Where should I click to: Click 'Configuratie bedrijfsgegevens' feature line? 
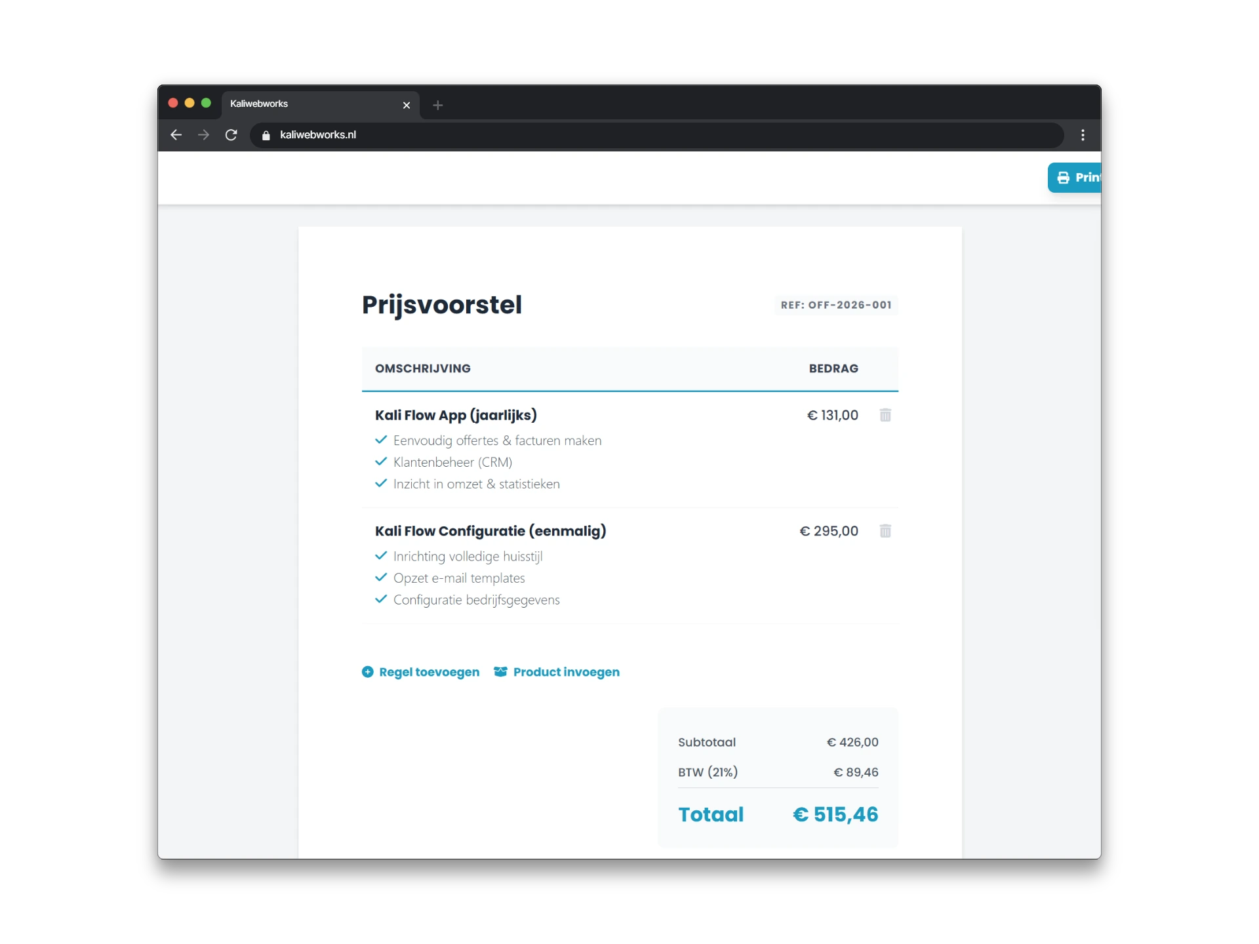[476, 600]
